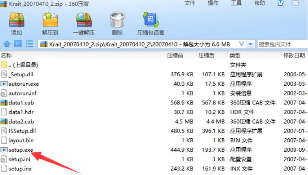
Task: Open the 工具 (Tools) menu
Action: tap(236, 3)
